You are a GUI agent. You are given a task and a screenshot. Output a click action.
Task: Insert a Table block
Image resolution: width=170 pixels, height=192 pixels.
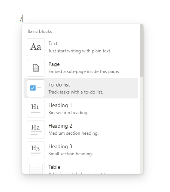click(81, 167)
